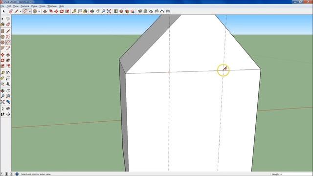Screen dimensions: 313x176
Task: Pick the Eraser in side toolset
Action: [x=8, y=24]
